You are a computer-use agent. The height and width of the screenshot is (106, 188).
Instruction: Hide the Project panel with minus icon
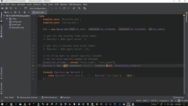click(x=29, y=12)
